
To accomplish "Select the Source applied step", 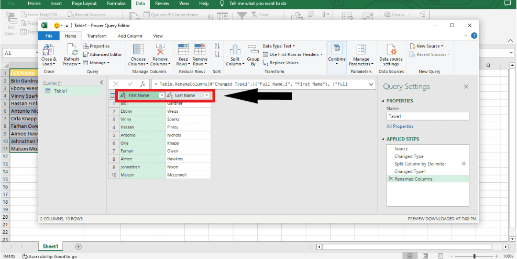I will pos(401,149).
